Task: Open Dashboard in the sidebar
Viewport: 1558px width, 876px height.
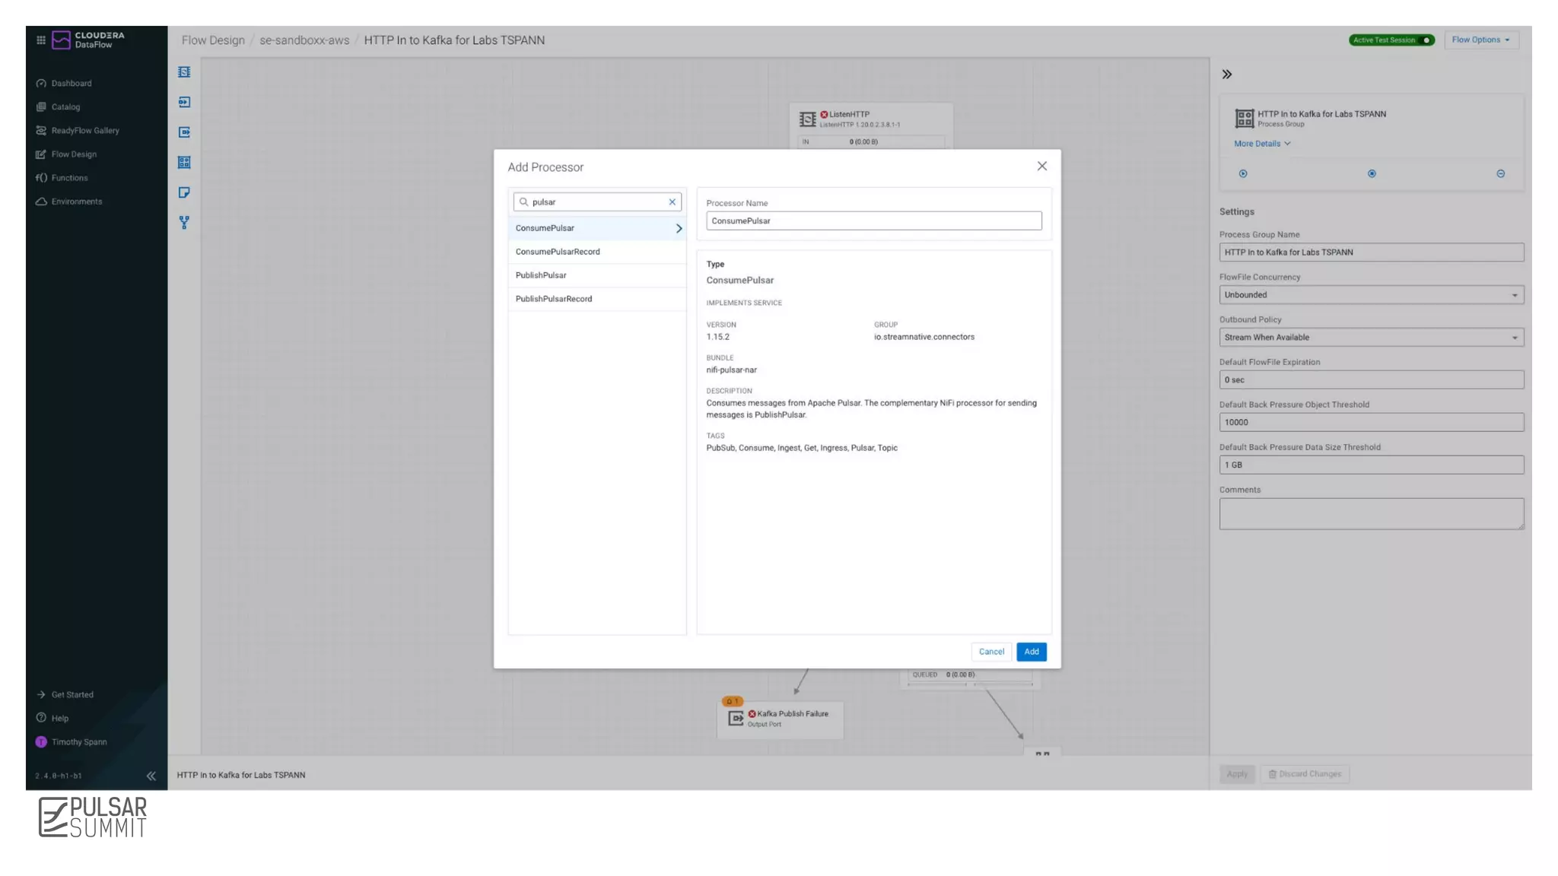Action: (72, 83)
